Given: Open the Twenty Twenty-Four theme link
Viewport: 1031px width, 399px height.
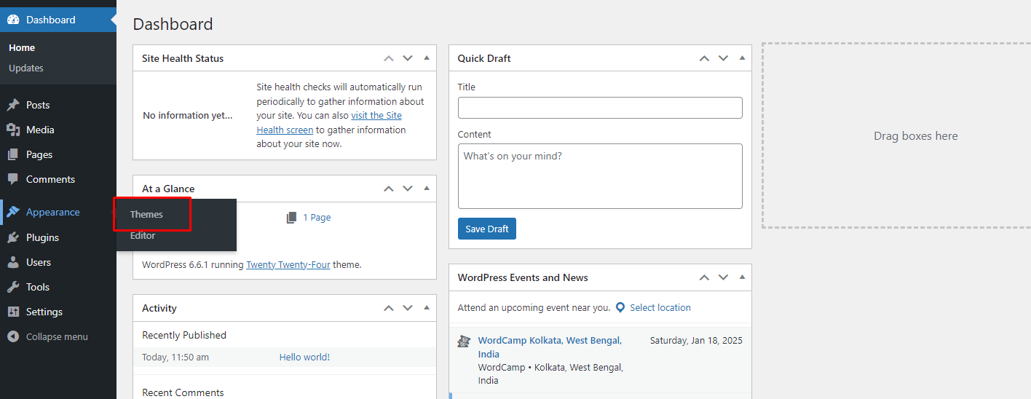Looking at the screenshot, I should point(288,265).
